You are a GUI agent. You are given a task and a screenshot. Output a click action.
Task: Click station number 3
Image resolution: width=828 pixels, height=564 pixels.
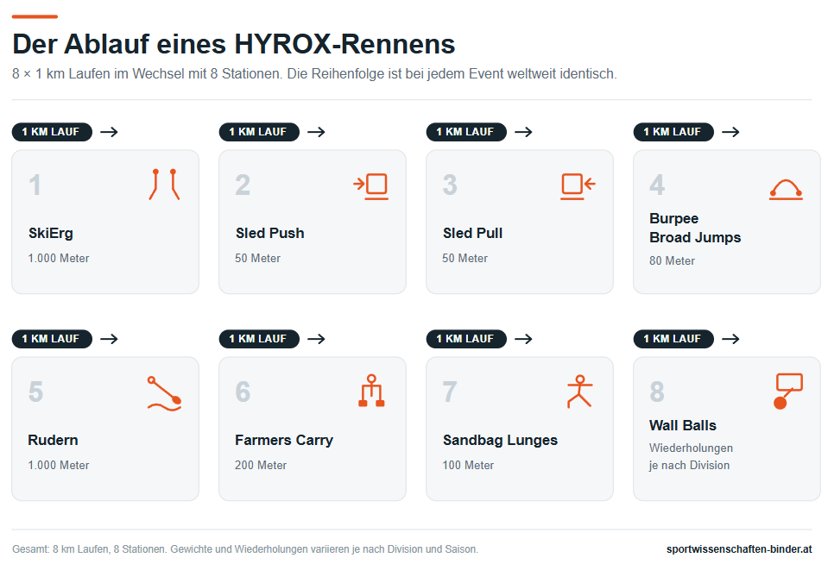click(450, 185)
